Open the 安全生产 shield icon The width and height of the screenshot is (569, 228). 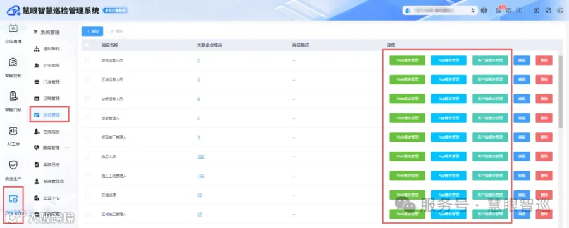(13, 165)
